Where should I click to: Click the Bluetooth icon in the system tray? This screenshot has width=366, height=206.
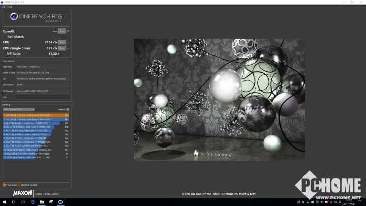322,202
